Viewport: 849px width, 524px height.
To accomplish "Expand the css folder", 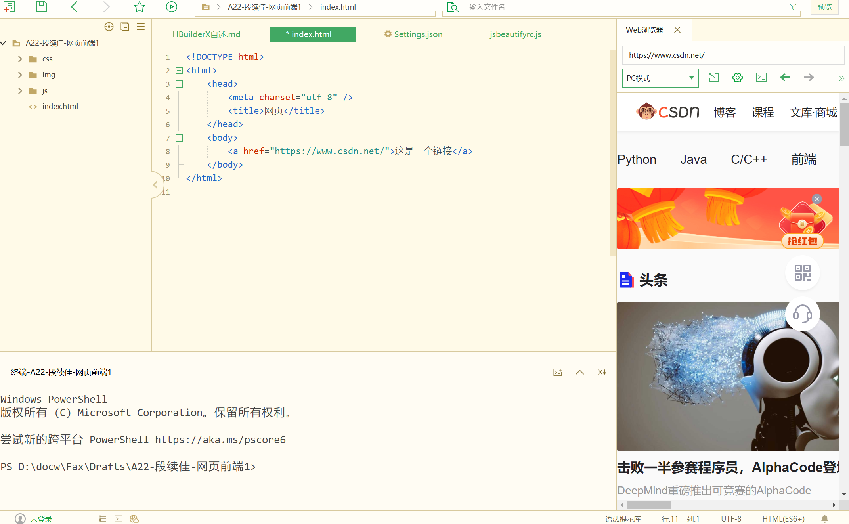I will 20,59.
